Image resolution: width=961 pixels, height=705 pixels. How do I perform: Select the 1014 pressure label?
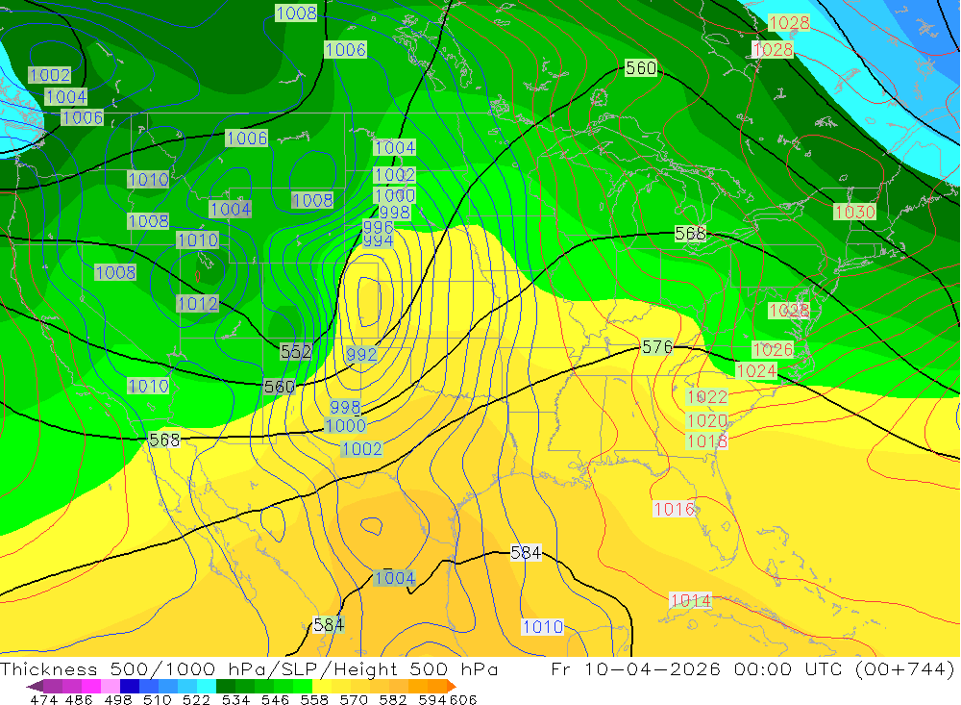click(x=691, y=601)
